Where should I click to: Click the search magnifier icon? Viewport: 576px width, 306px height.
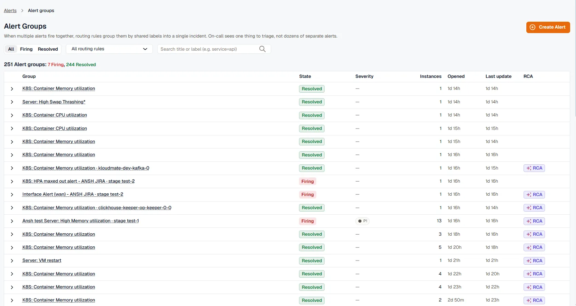click(x=262, y=49)
